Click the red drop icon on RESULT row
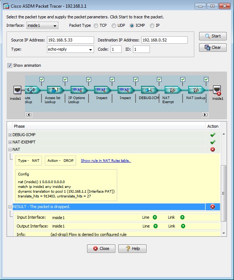Image resolution: width=234 pixels, height=280 pixels. coord(213,207)
